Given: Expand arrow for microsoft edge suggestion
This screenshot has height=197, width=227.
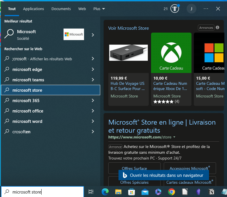Looking at the screenshot, I should [x=93, y=69].
